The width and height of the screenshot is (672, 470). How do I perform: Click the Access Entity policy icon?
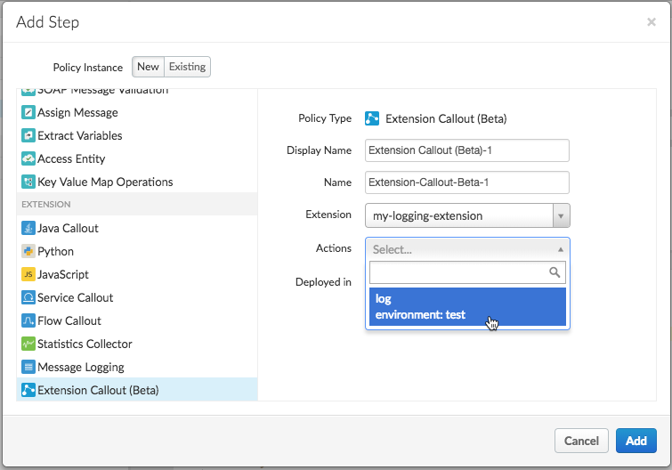[28, 159]
